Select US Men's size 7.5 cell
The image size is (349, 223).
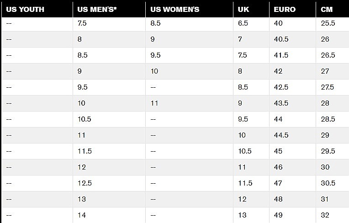coord(109,23)
